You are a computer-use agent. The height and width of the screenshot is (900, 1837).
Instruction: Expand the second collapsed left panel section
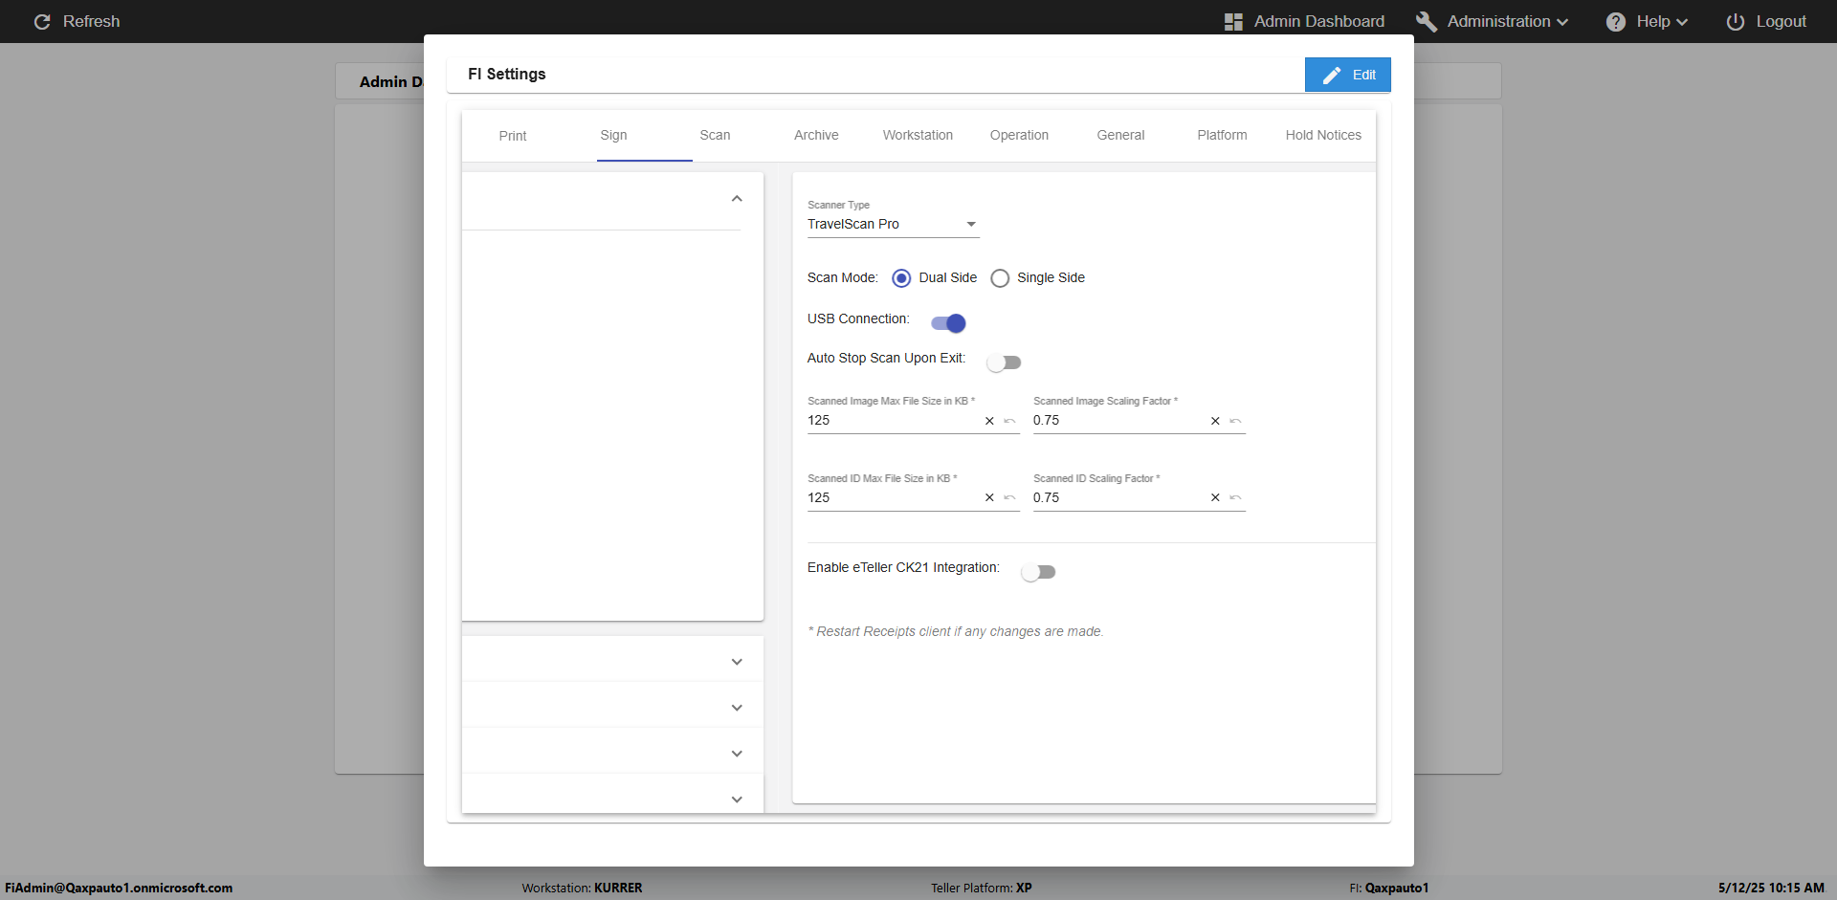[x=737, y=708]
